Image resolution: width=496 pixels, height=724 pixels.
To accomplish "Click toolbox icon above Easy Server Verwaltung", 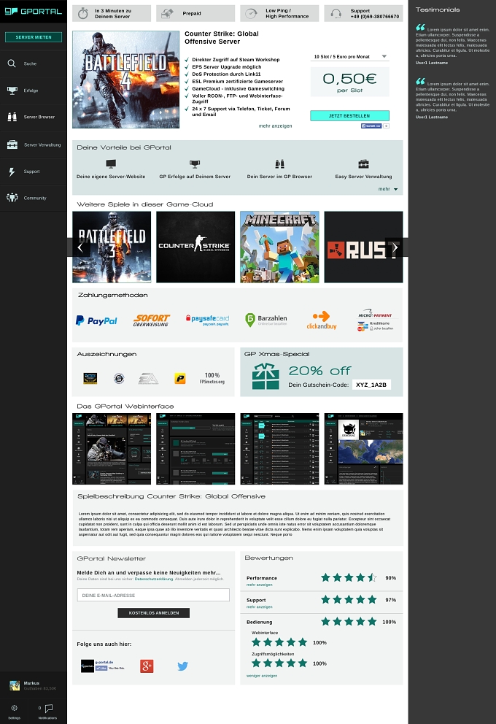I will [363, 163].
